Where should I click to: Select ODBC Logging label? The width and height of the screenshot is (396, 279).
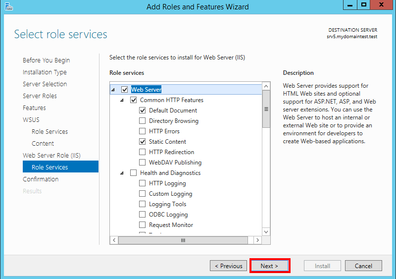click(x=168, y=215)
